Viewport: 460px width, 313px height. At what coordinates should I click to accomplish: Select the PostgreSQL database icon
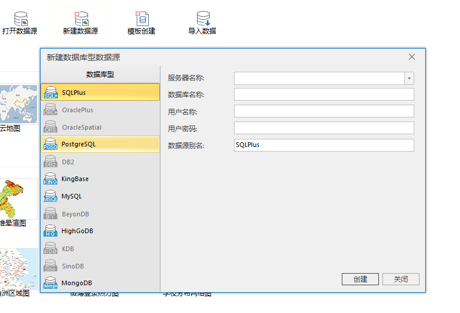50,144
